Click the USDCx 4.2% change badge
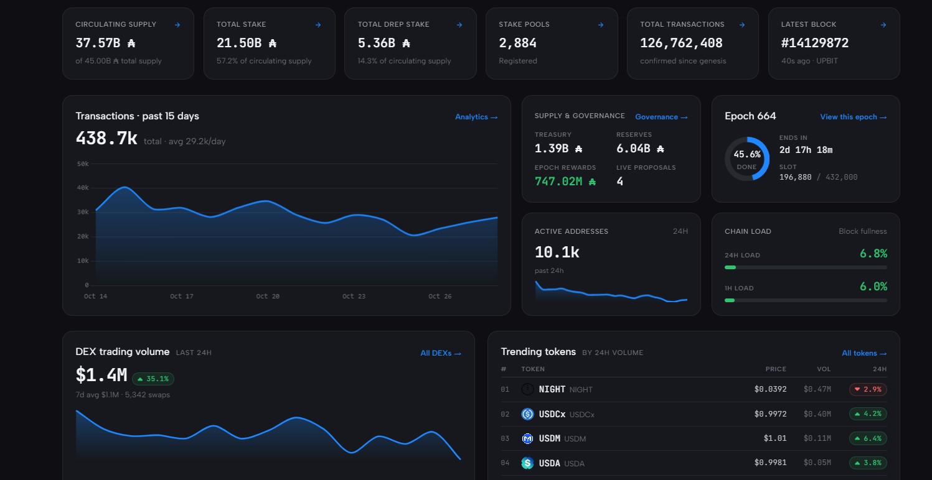This screenshot has height=480, width=932. (868, 414)
